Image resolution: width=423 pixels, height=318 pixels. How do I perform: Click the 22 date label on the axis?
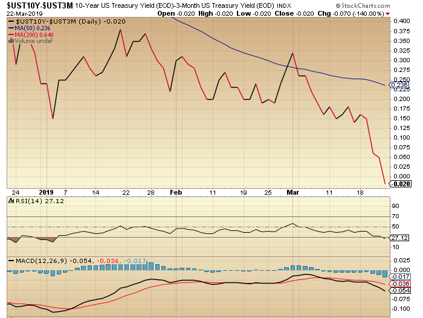click(126, 193)
